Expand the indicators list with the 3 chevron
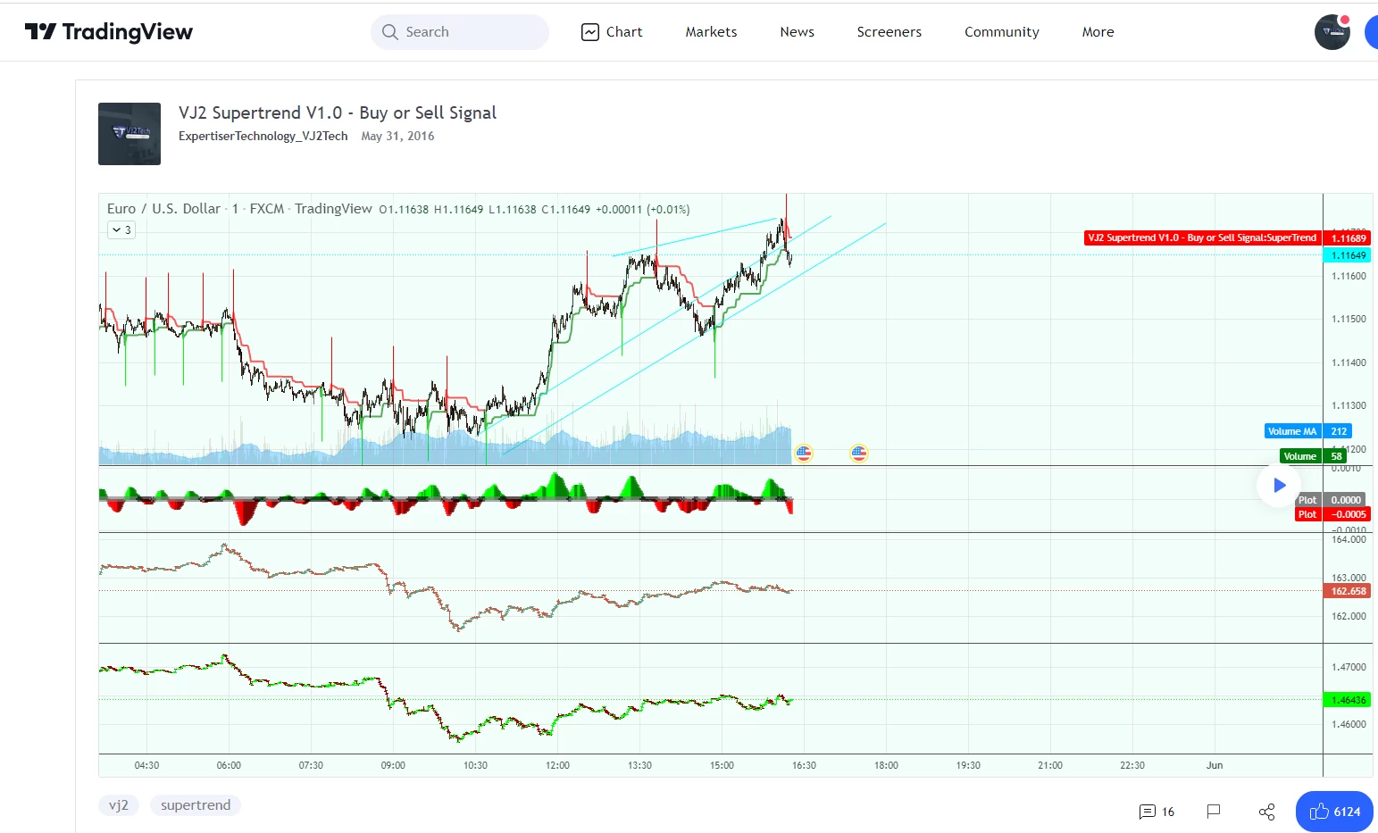The height and width of the screenshot is (833, 1378). click(x=121, y=229)
